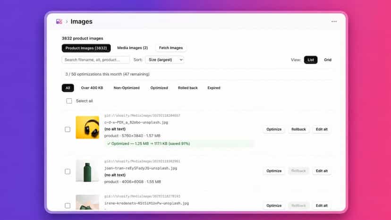Click the app logo icon beside Images

(59, 21)
